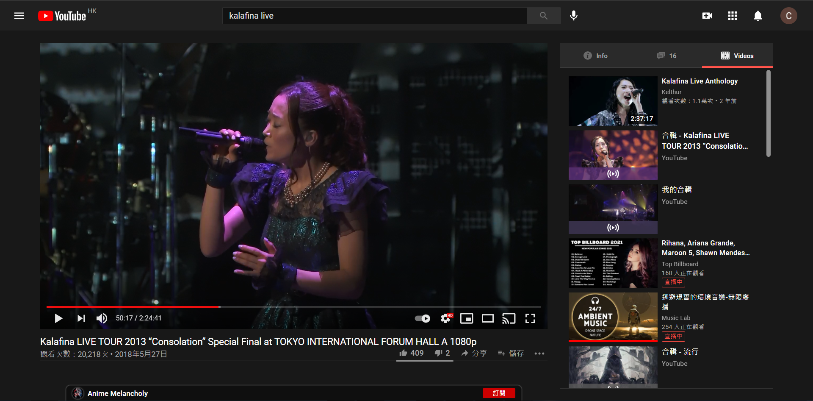Open the YouTube apps grid

click(x=732, y=16)
